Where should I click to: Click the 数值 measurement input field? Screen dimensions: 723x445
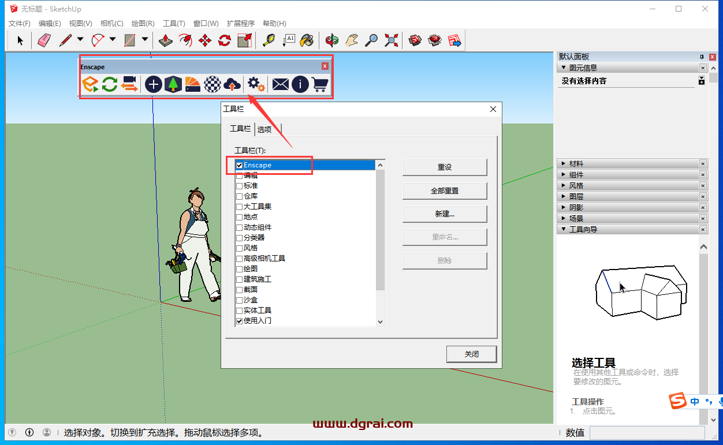click(x=647, y=432)
